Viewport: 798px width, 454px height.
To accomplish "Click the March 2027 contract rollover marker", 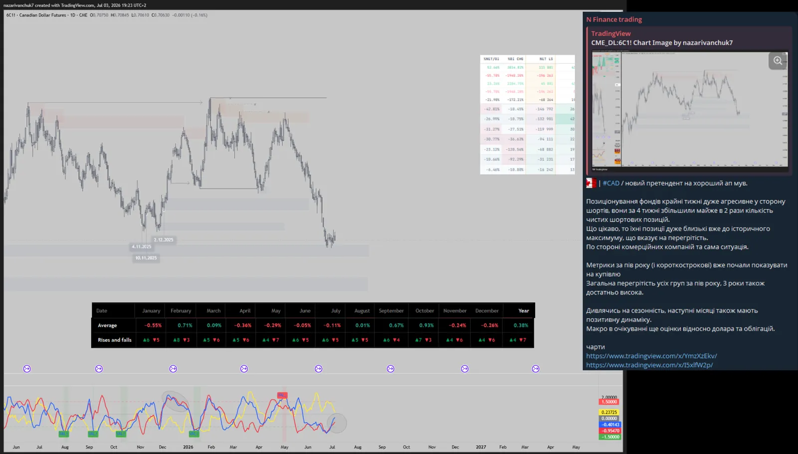I will pos(536,369).
